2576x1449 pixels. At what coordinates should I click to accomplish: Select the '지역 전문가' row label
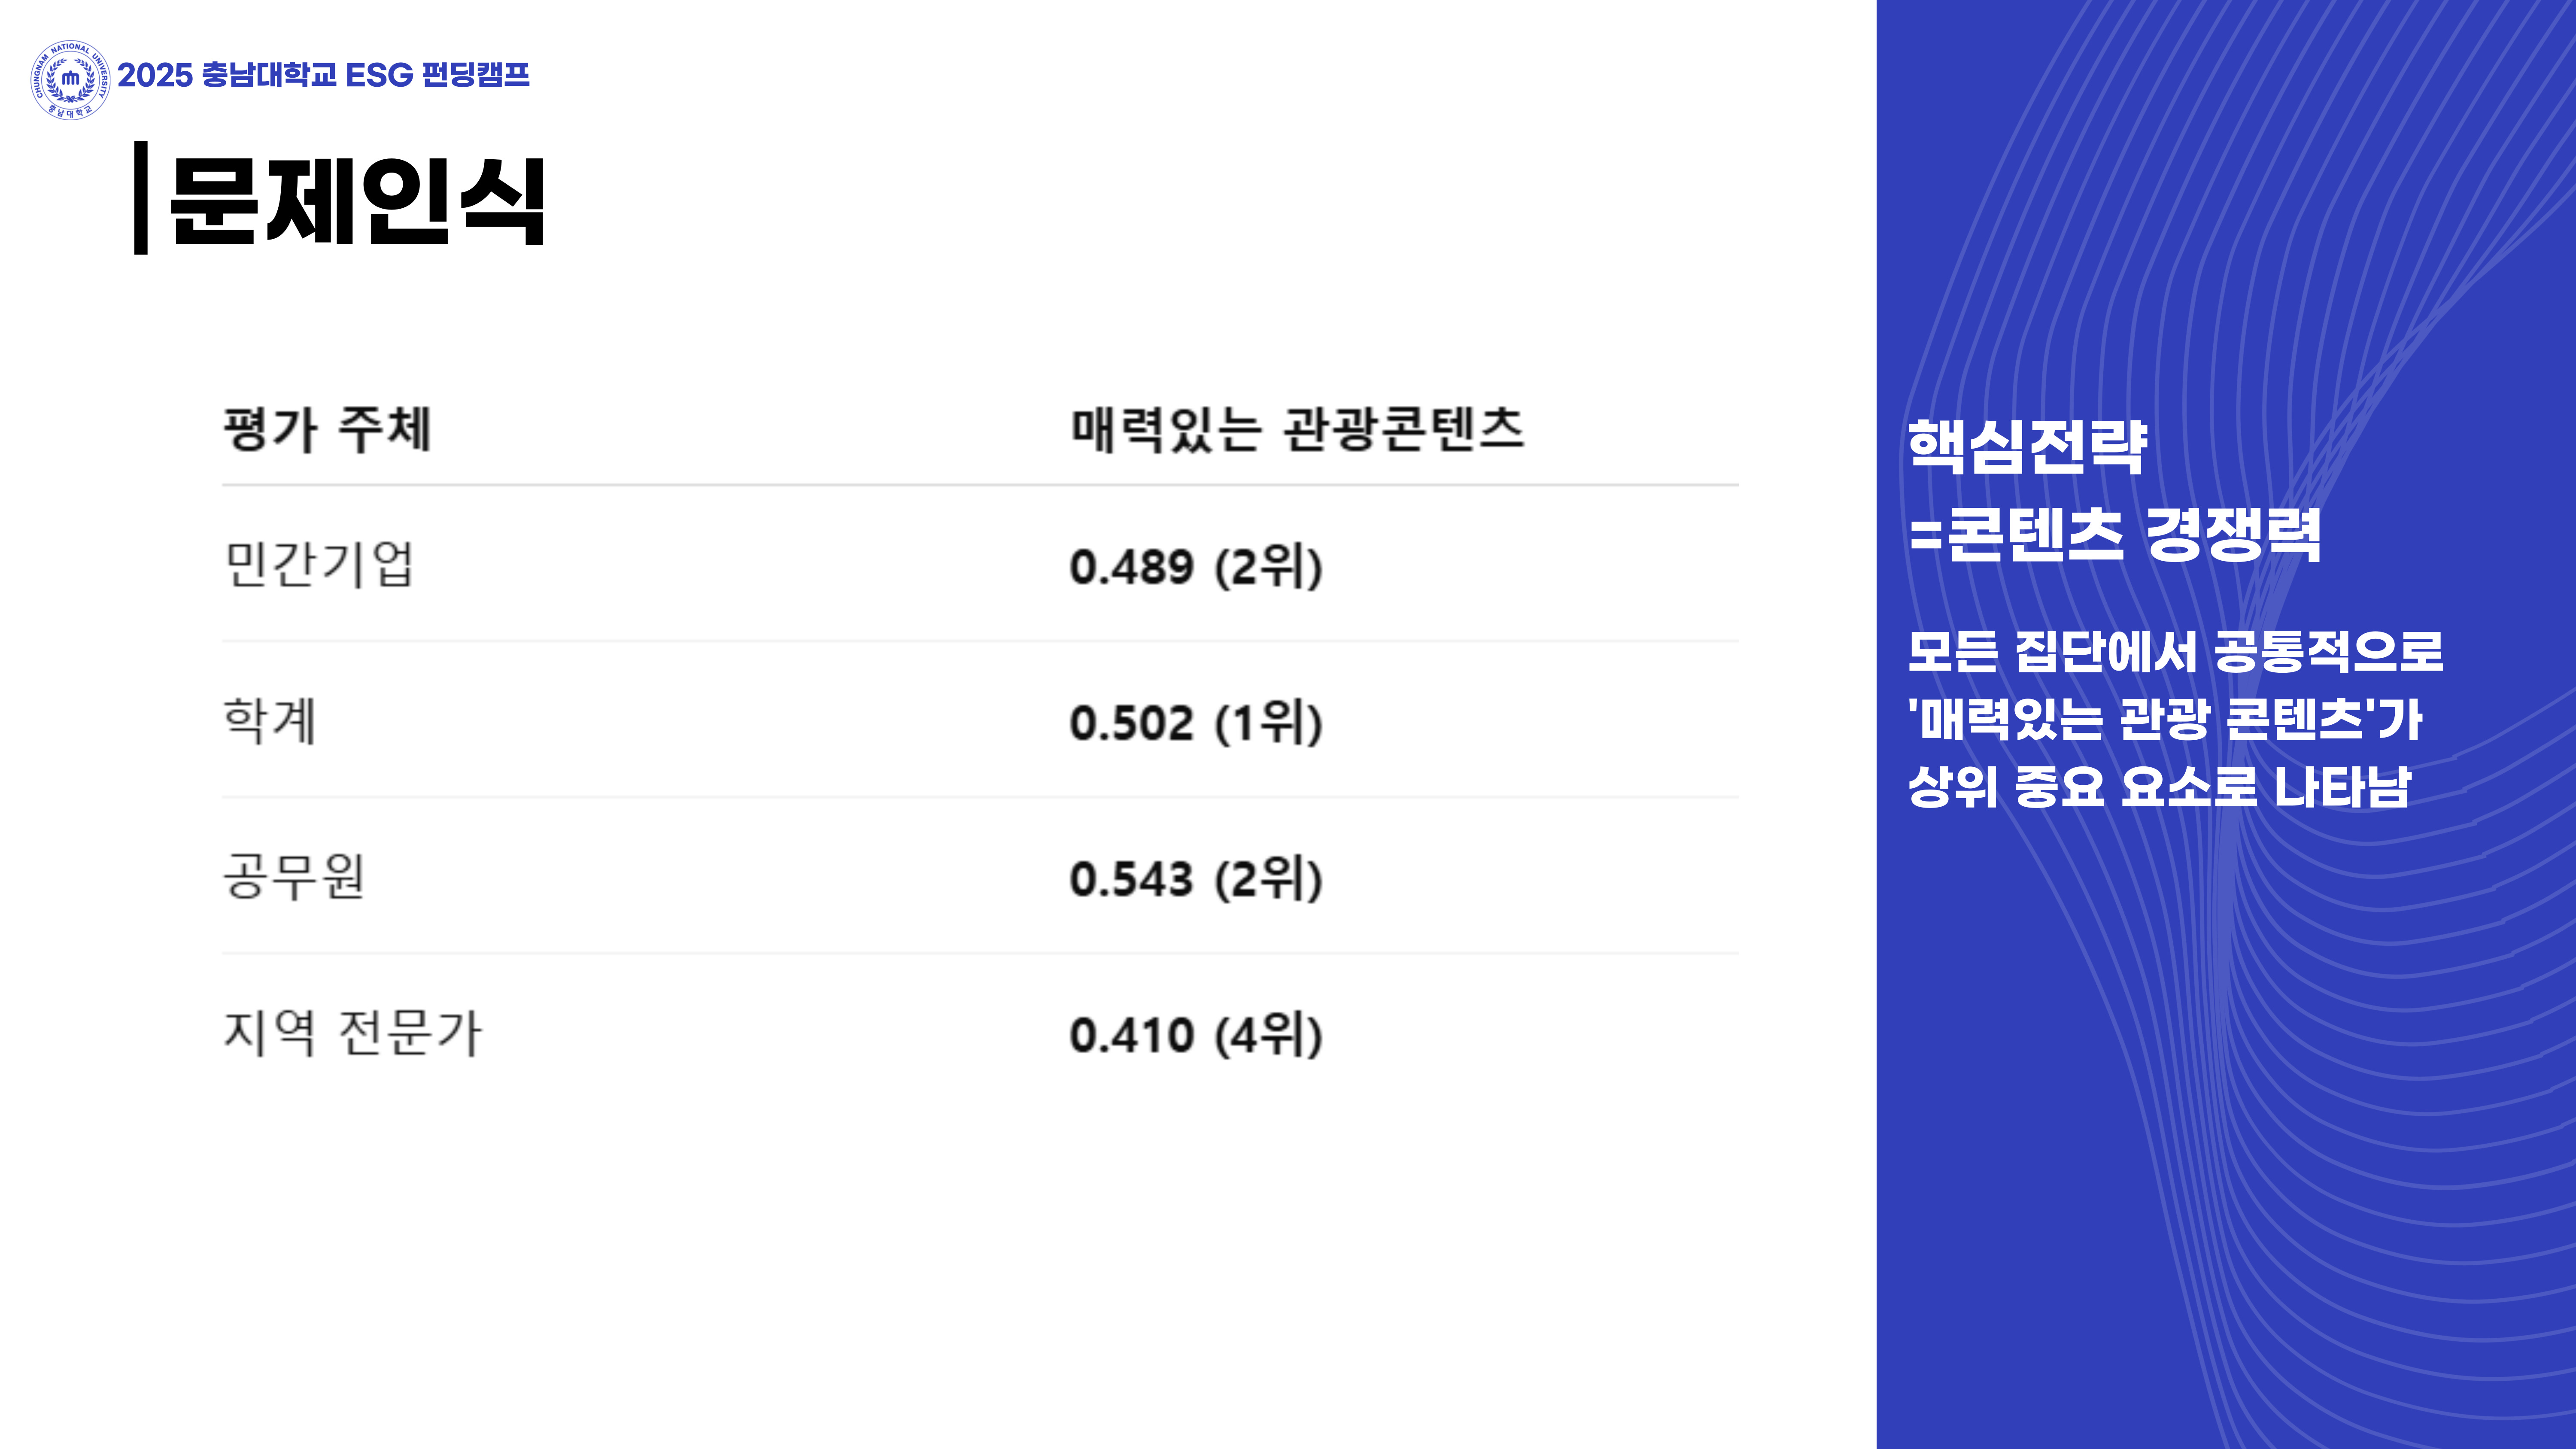coord(352,1033)
